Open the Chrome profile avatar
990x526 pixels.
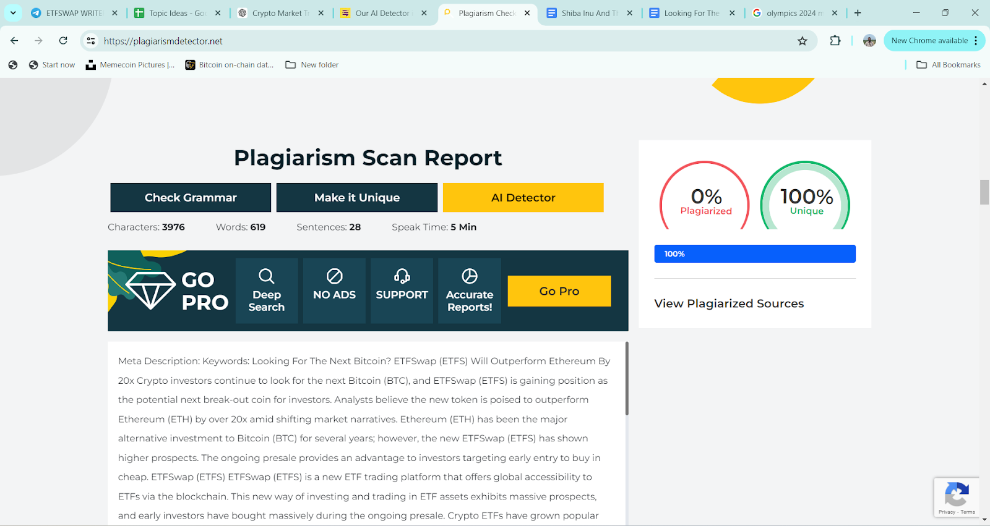pos(869,41)
